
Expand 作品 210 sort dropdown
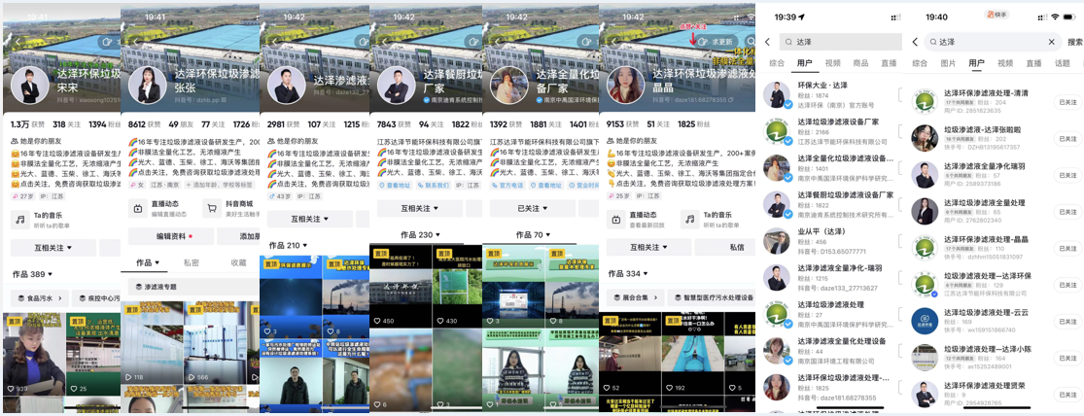[x=289, y=245]
